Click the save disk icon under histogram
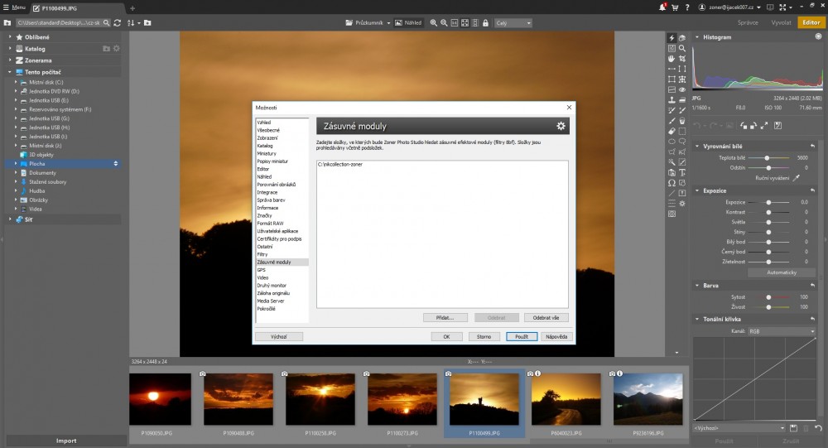 (777, 126)
